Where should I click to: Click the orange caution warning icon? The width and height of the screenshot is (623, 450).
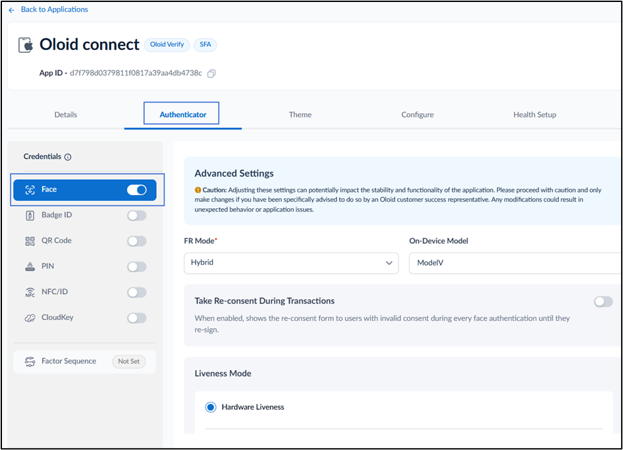pyautogui.click(x=198, y=190)
